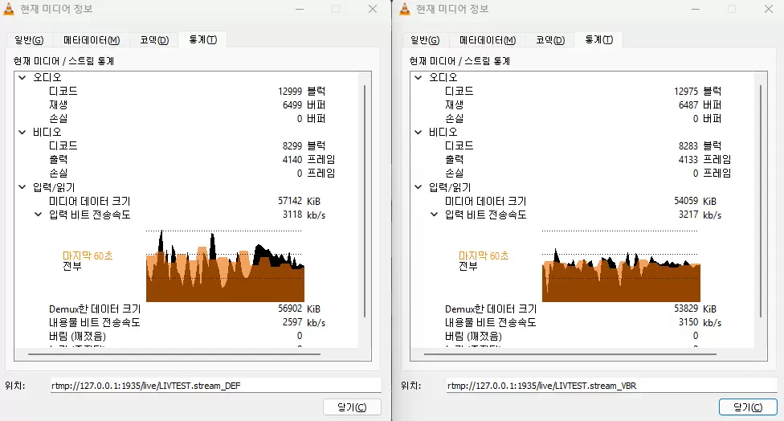784x421 pixels.
Task: Collapse 오디오 section in right window
Action: tap(418, 77)
